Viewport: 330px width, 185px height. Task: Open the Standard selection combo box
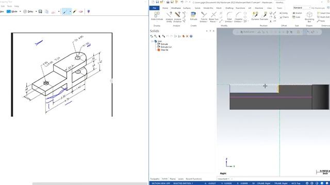tap(302, 8)
